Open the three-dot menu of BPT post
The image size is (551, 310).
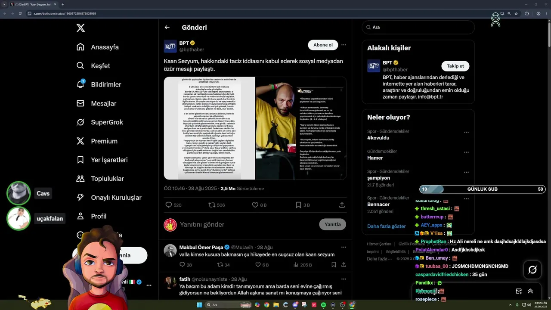344,45
